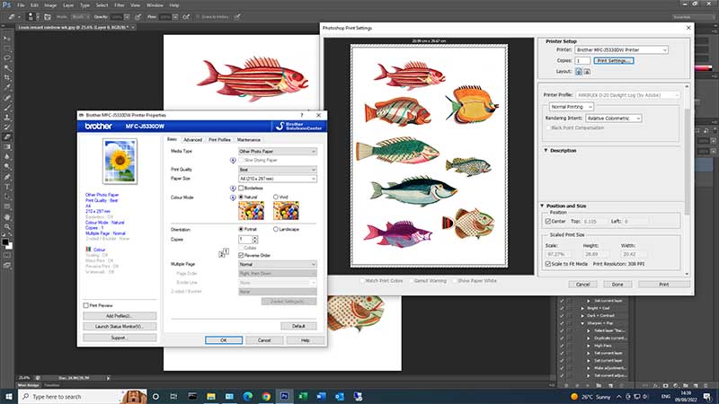Open the Paper Size dropdown
Screen dimensions: 719x404
point(277,178)
